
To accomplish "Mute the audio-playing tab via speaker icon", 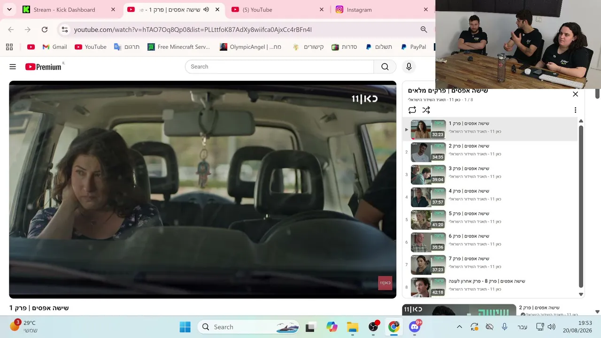I will [x=206, y=9].
